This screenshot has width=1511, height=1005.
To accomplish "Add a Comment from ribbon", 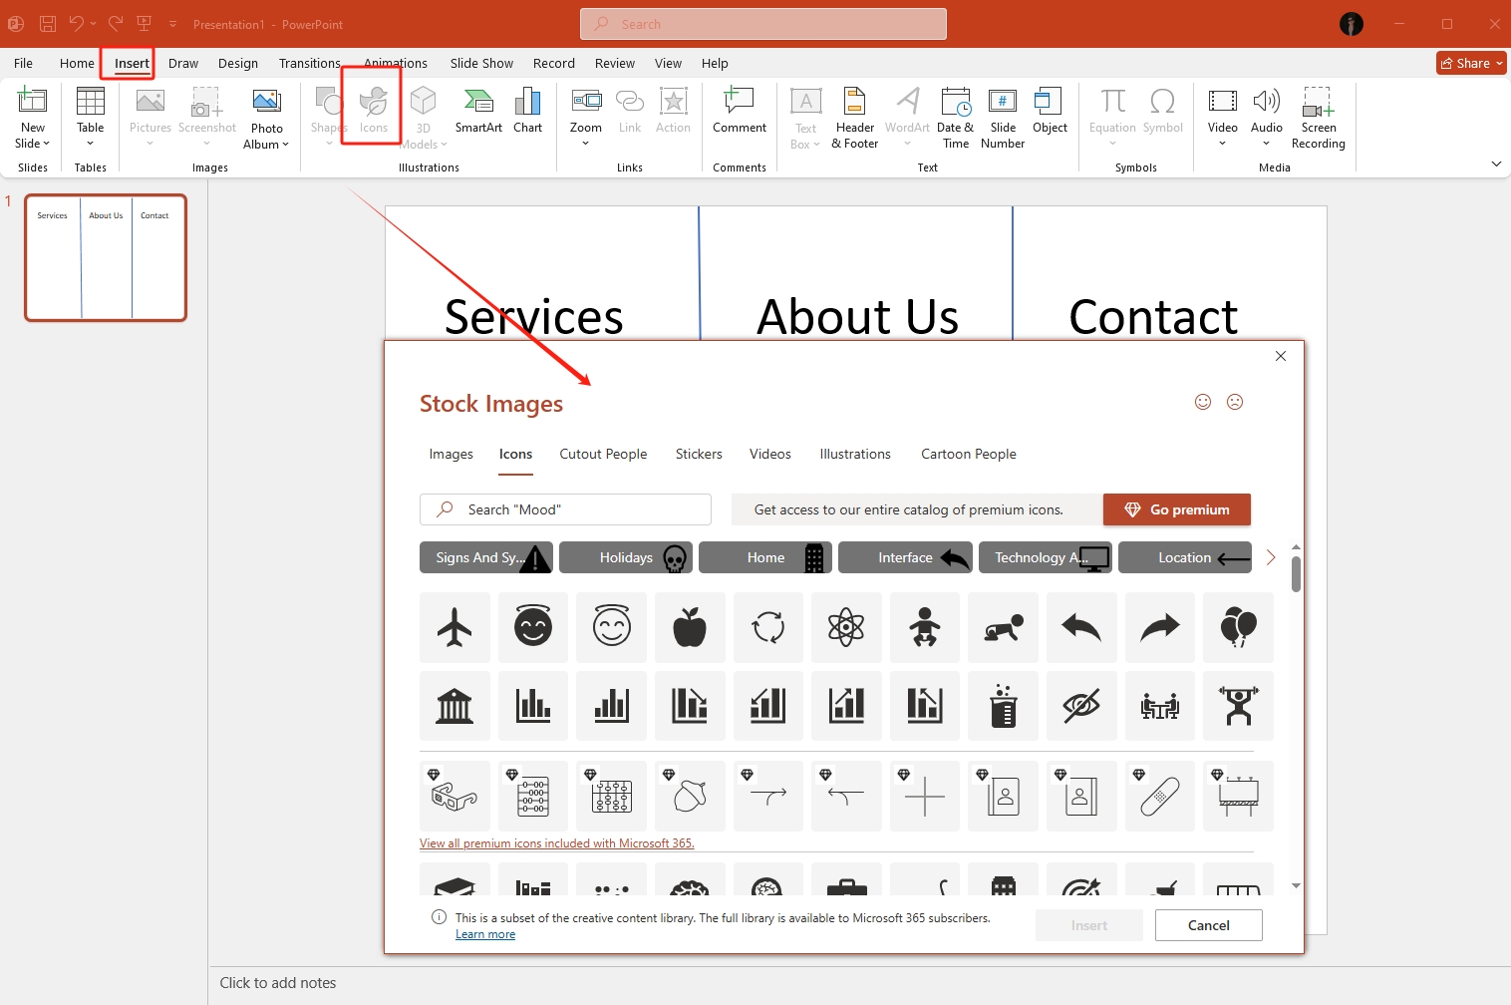I will coord(740,111).
